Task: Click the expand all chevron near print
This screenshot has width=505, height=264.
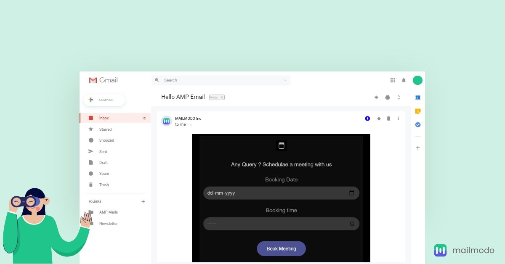Action: (399, 97)
